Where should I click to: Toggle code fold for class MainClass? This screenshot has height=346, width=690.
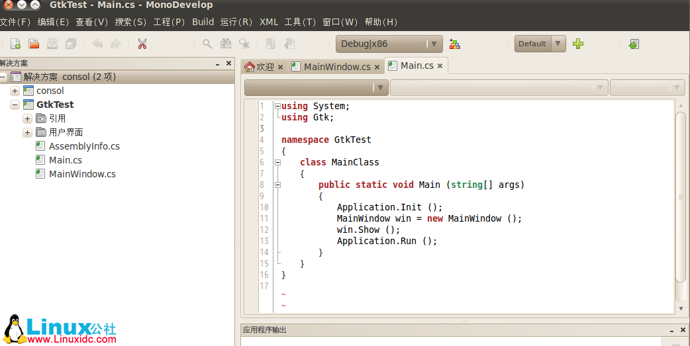[278, 163]
